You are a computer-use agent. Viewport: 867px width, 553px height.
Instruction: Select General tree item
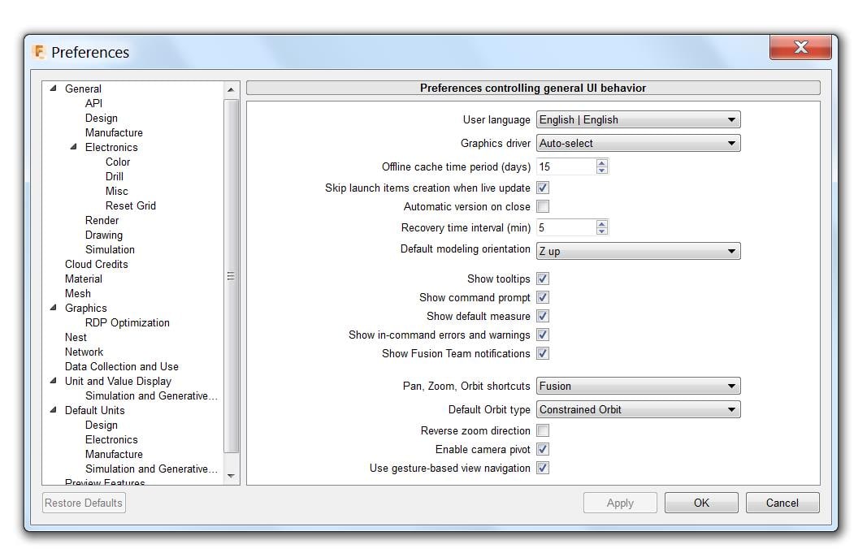click(83, 89)
